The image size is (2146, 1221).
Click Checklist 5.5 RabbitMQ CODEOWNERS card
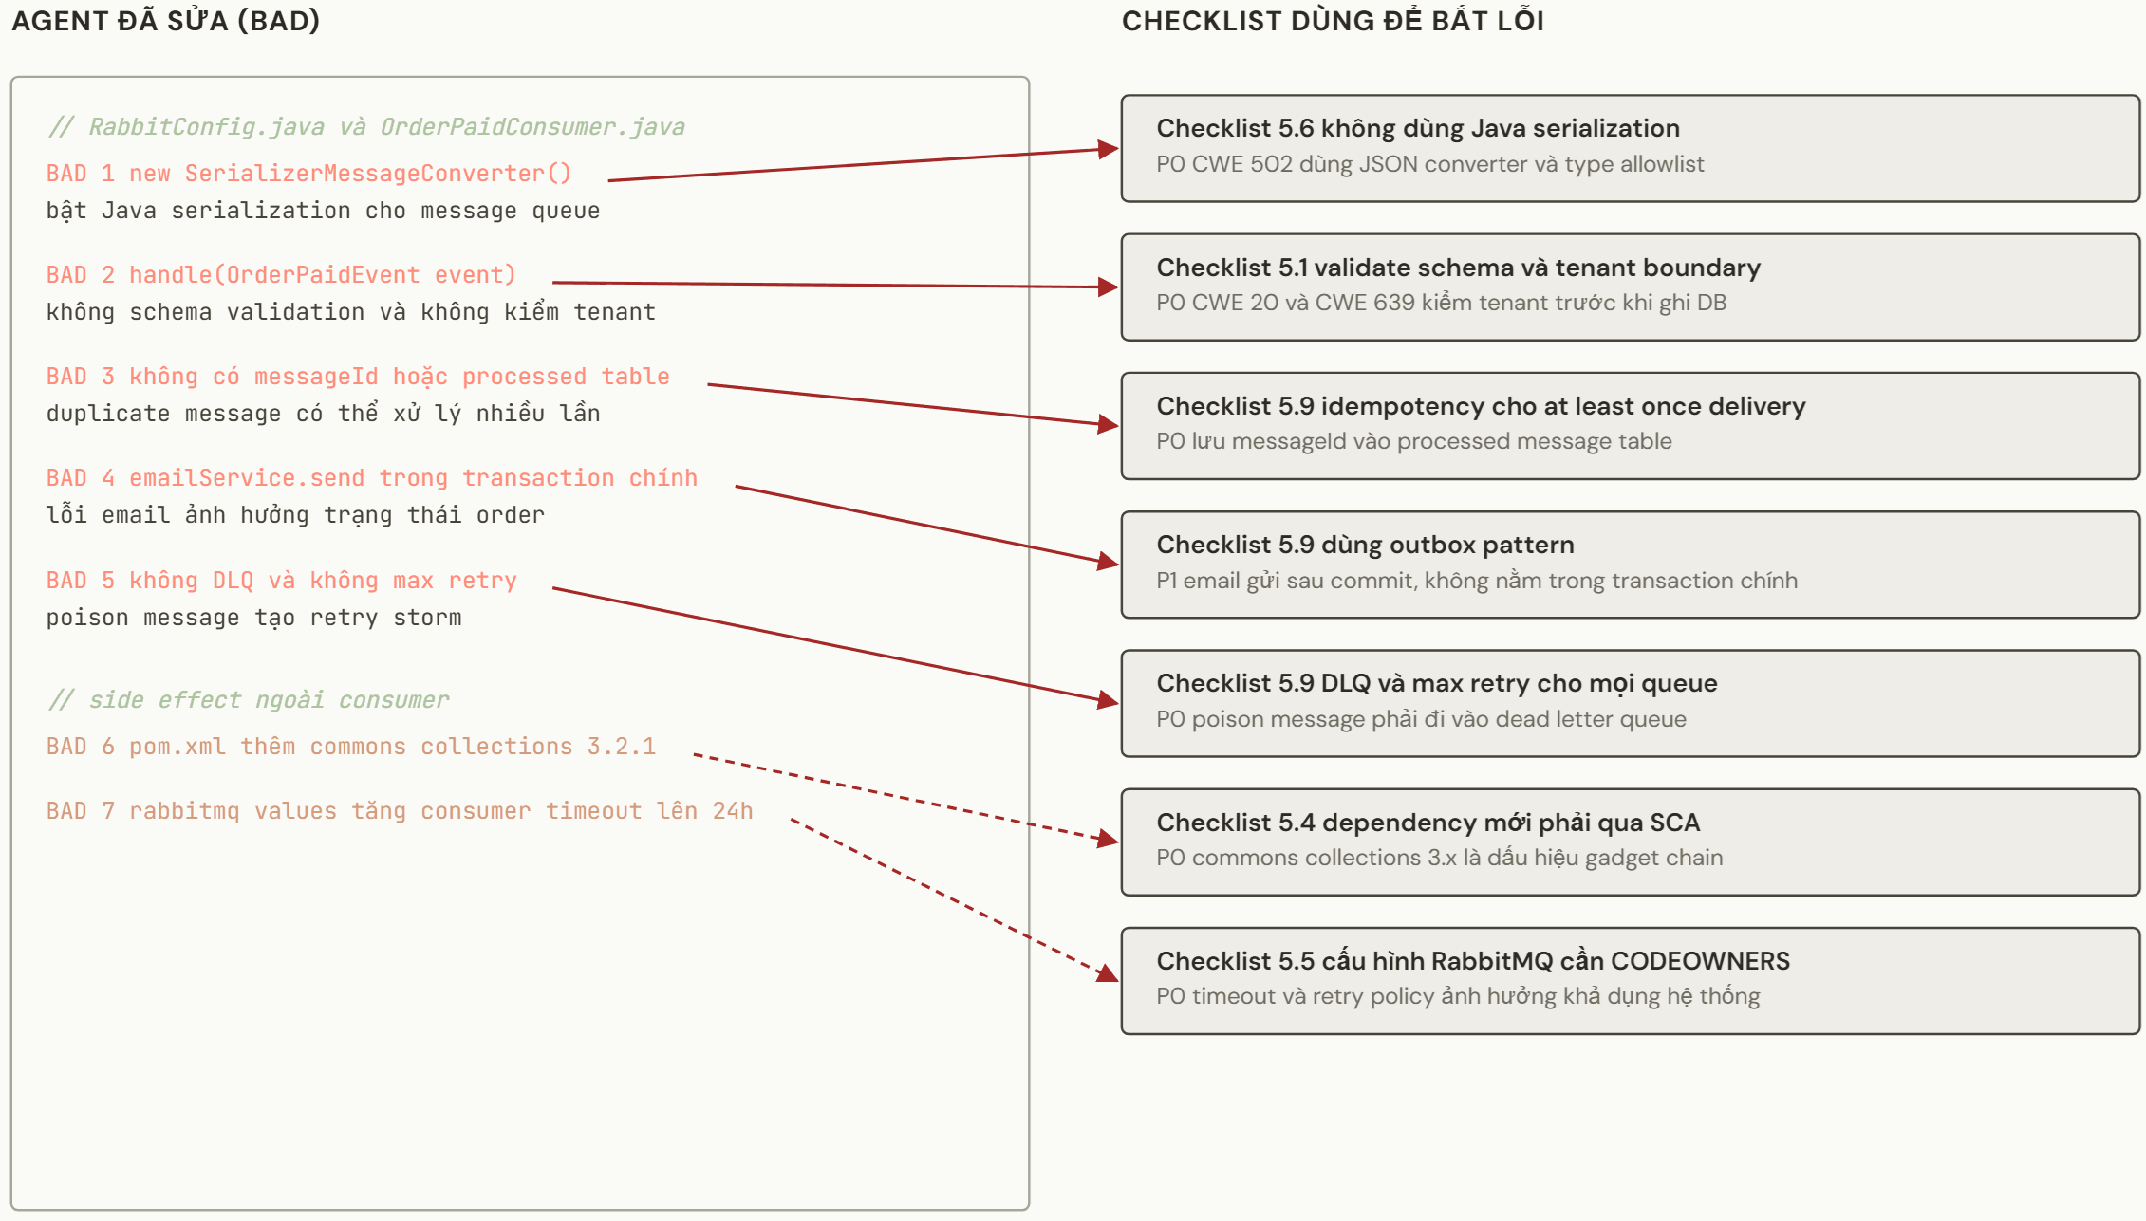tap(1630, 981)
